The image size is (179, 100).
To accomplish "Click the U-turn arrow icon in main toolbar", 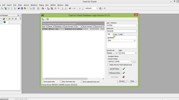I will tap(80, 8).
